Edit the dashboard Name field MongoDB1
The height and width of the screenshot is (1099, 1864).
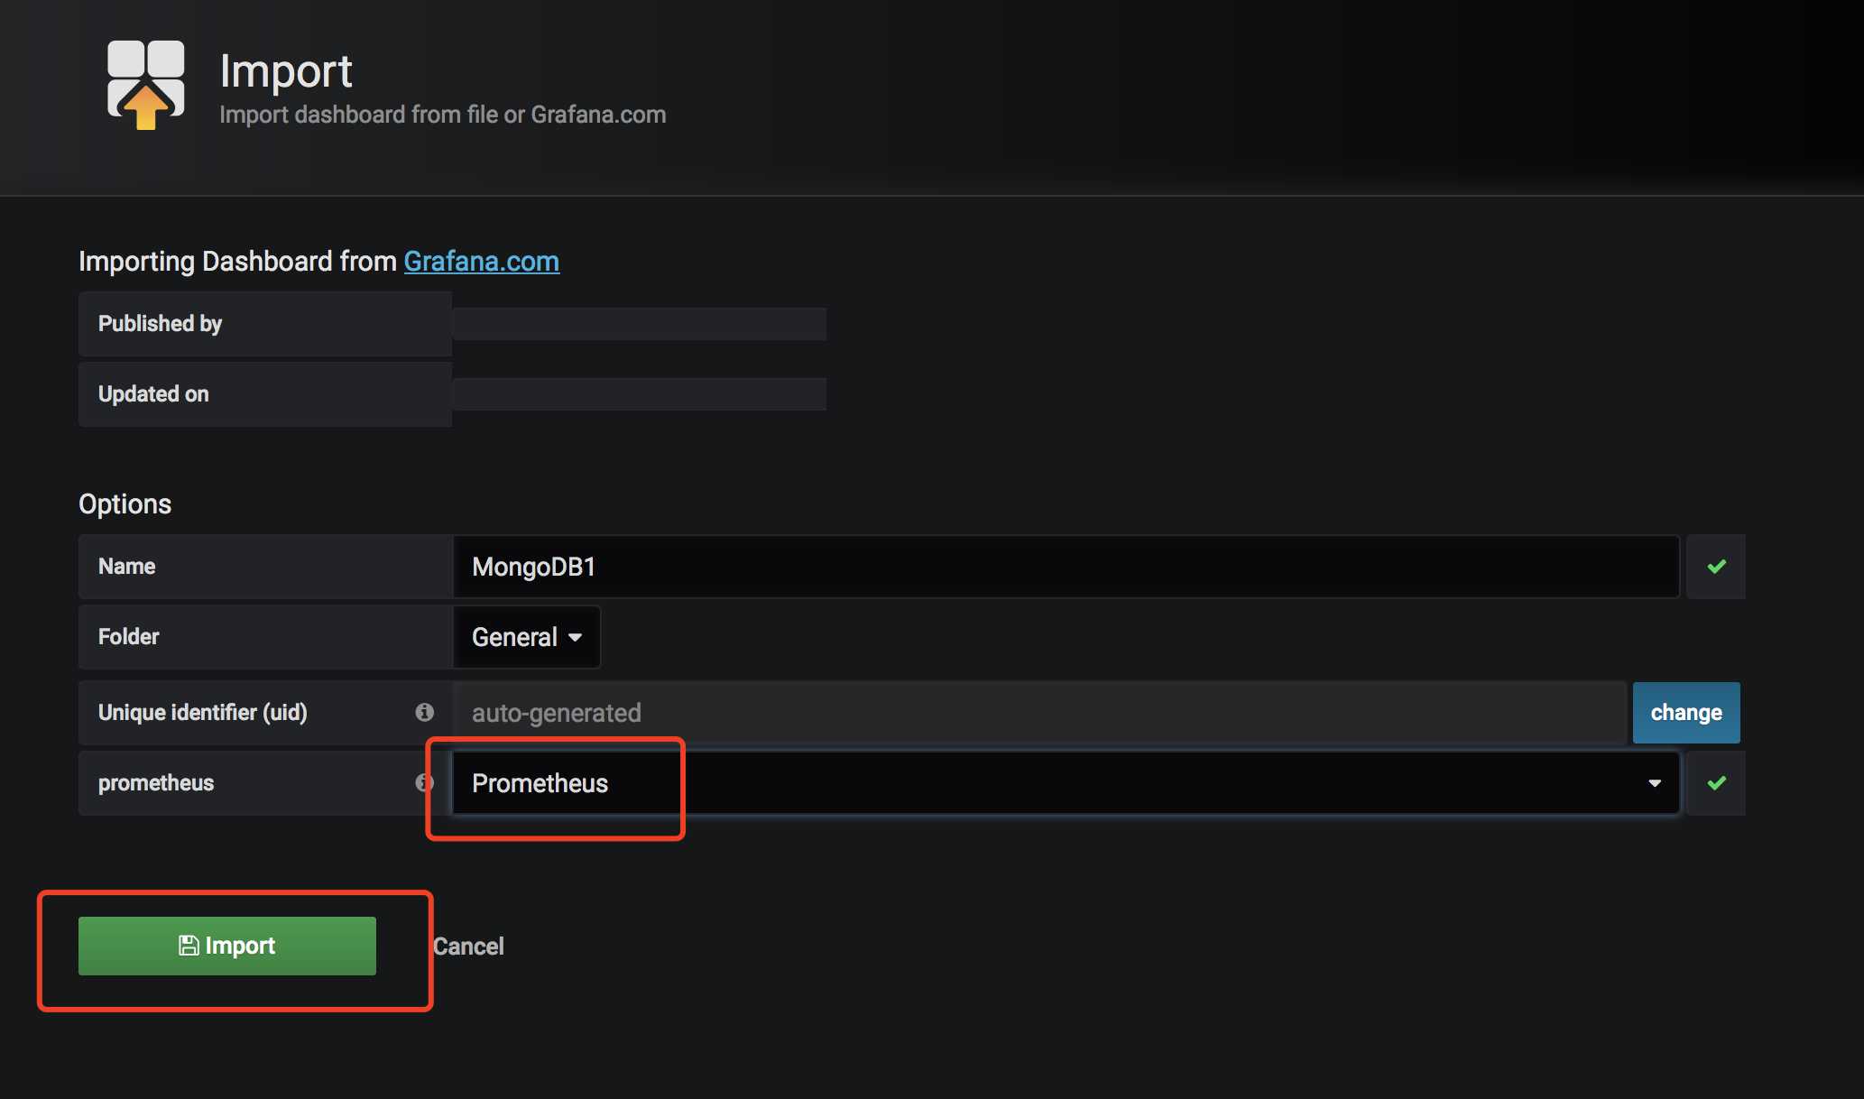1066,567
